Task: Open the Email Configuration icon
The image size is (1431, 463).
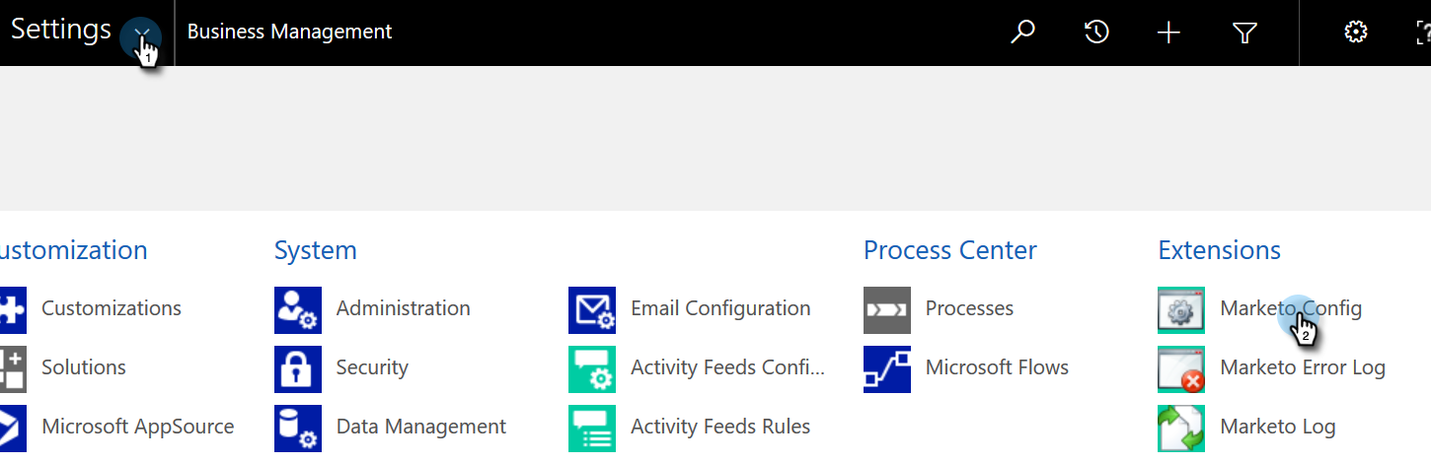Action: click(592, 310)
